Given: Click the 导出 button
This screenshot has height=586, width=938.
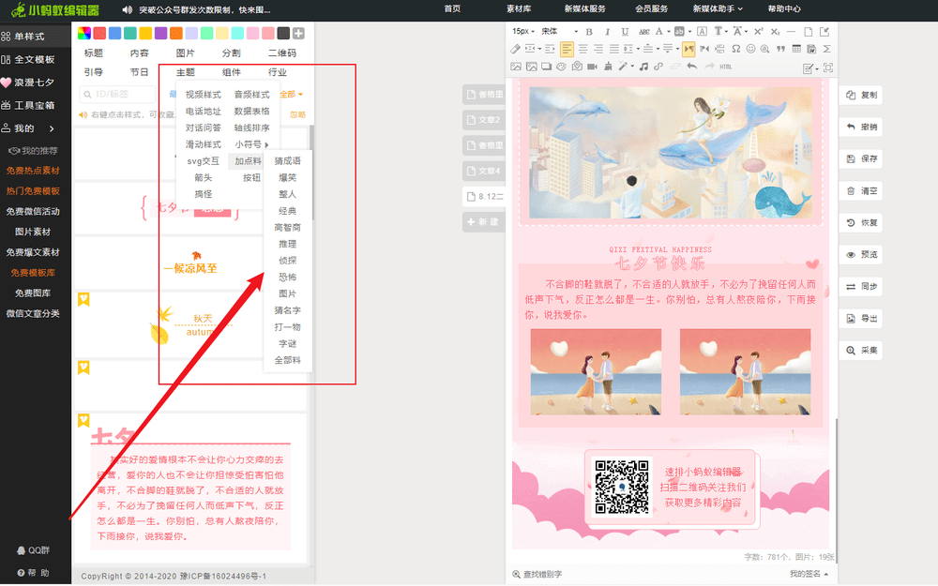Looking at the screenshot, I should pos(861,319).
